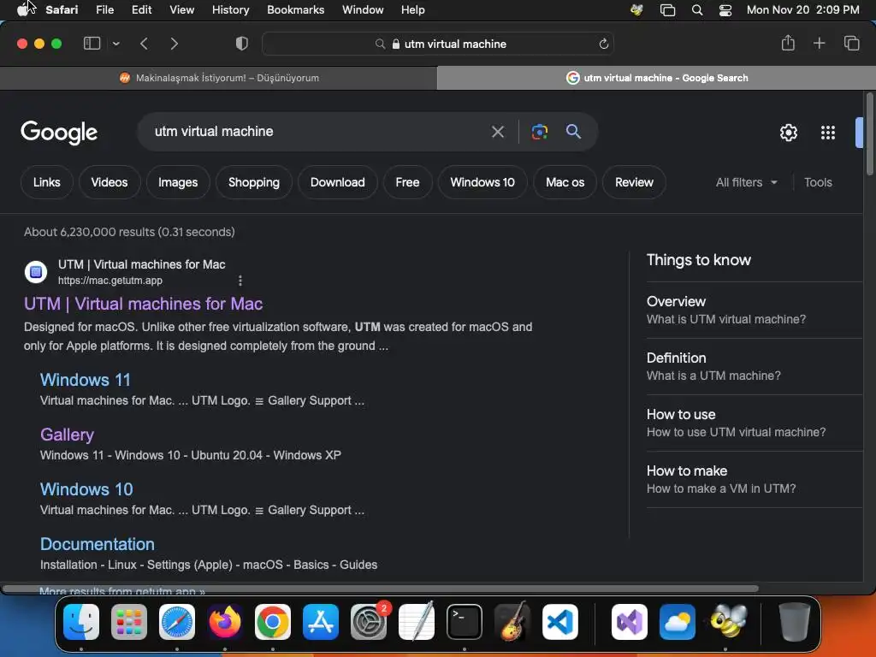Apply the Download filter chip
Image resolution: width=876 pixels, height=657 pixels.
337,182
